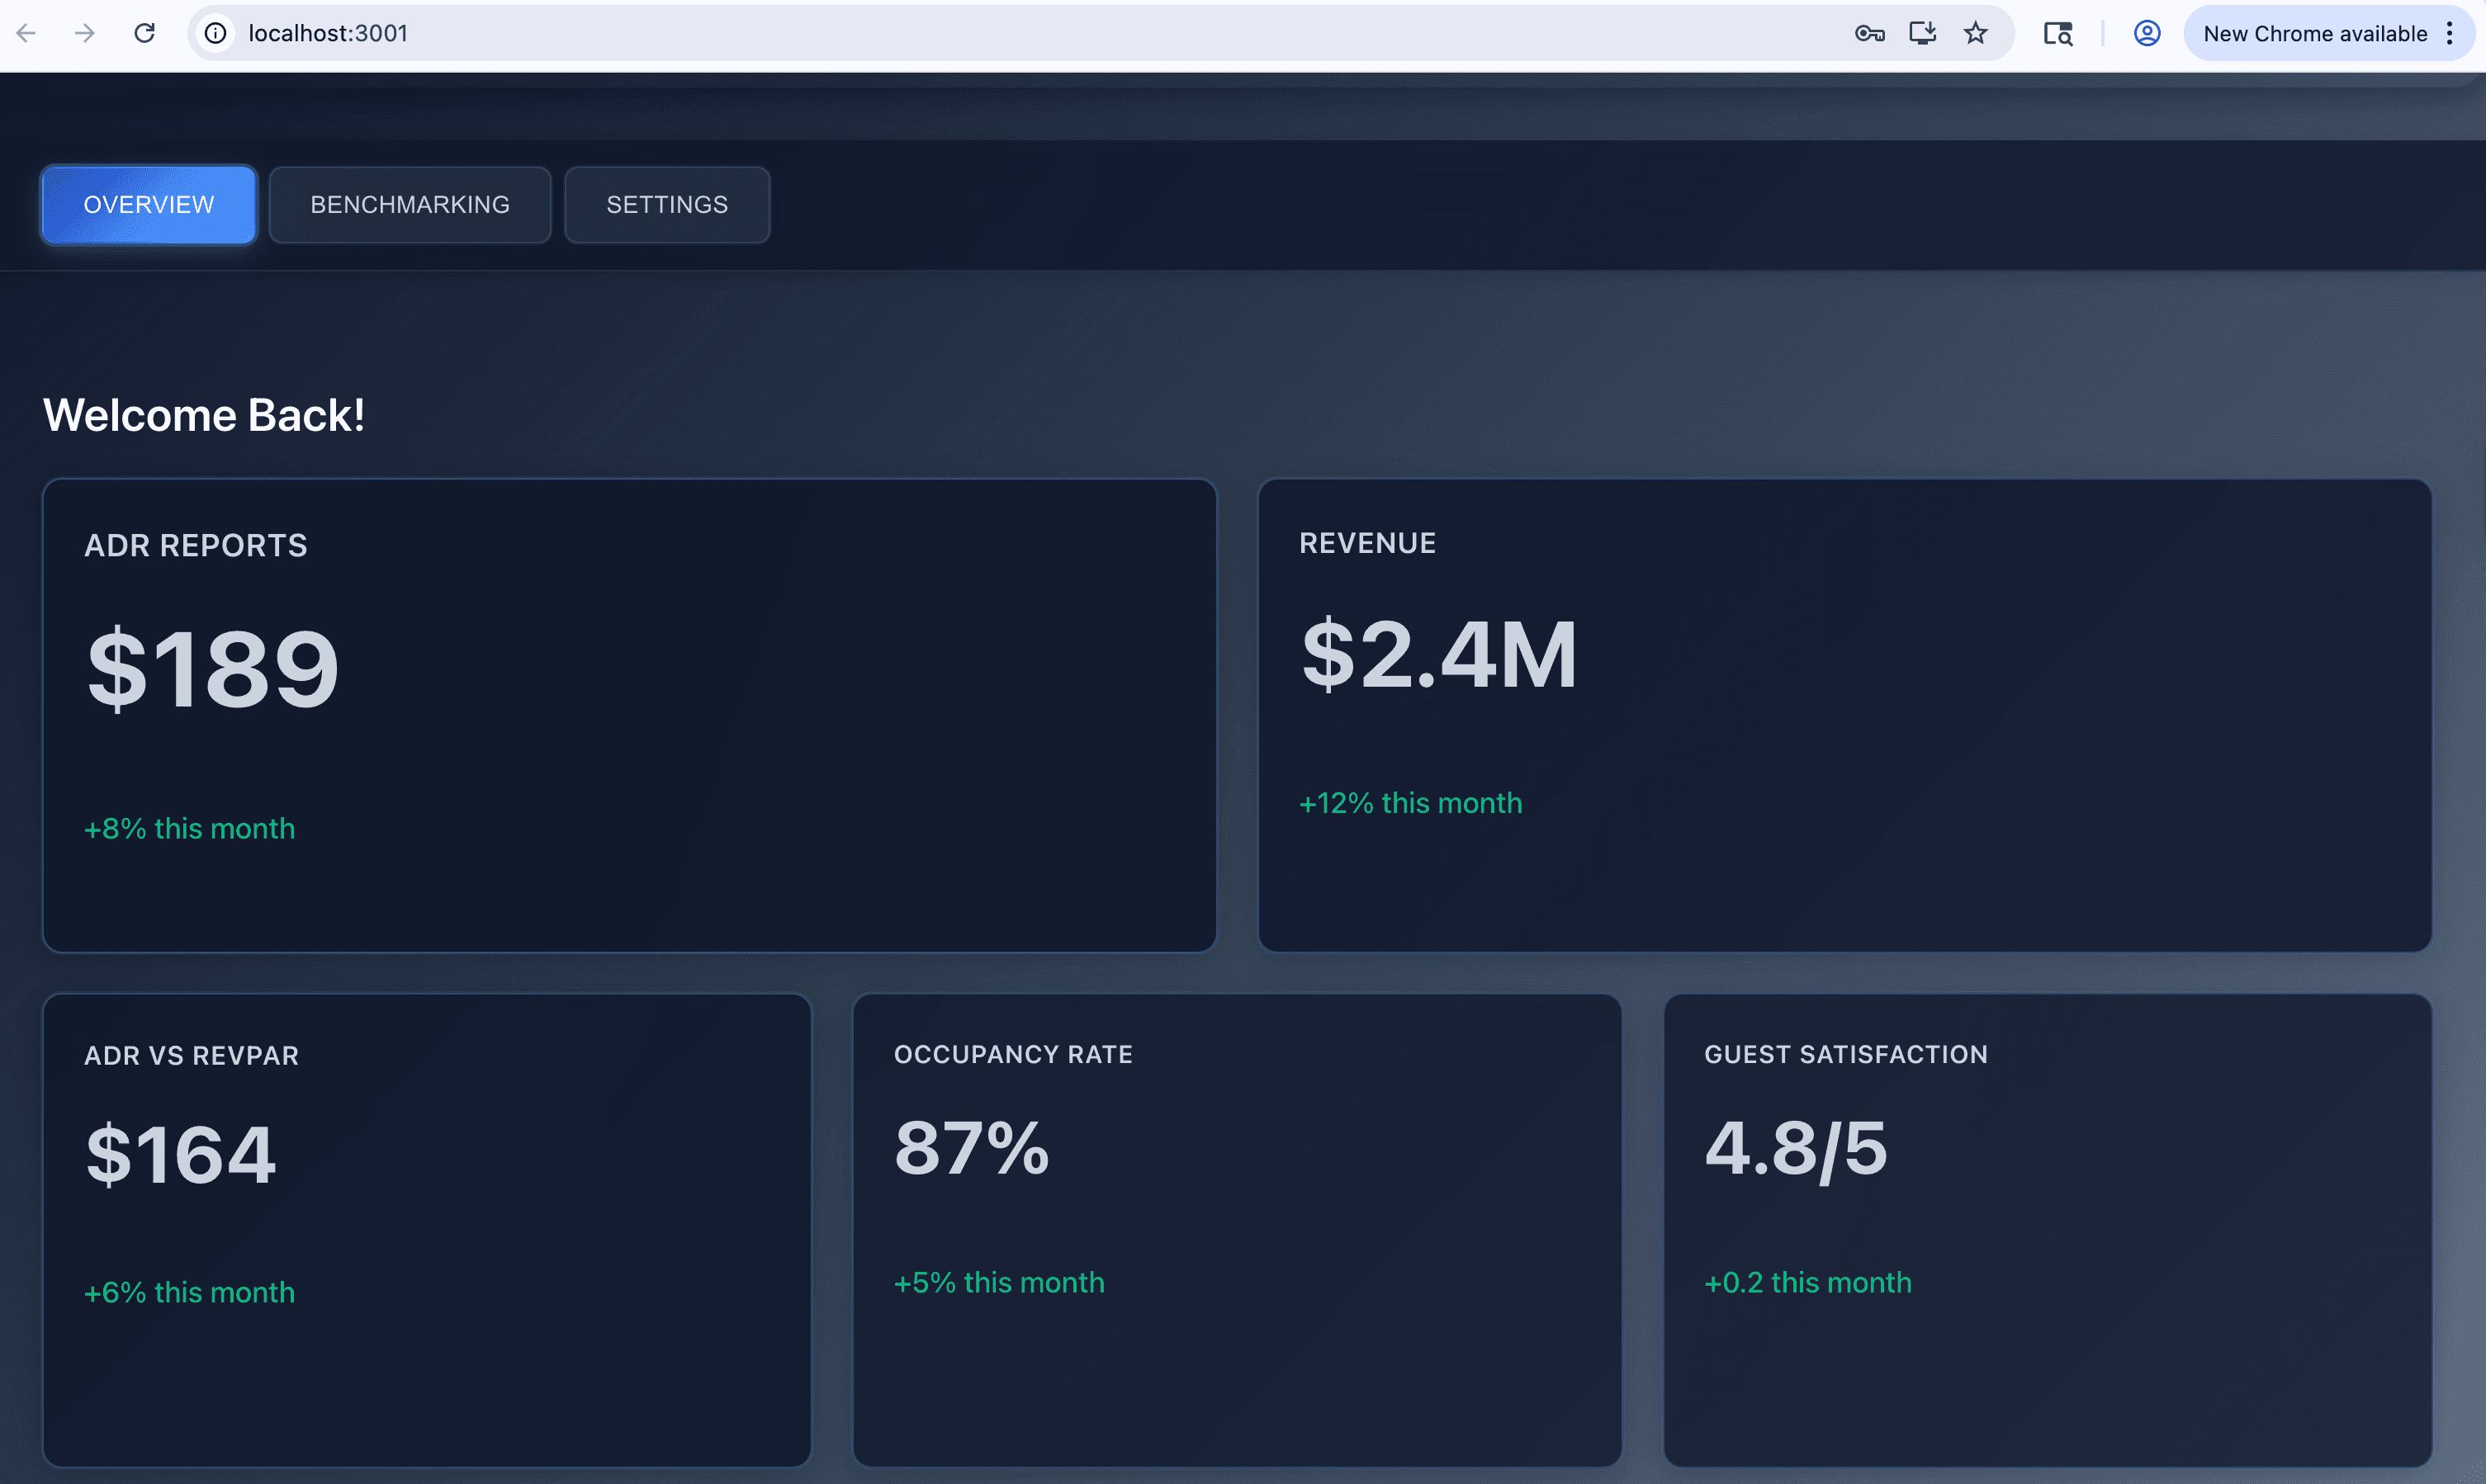Open the Chrome three-dot menu
Viewport: 2486px width, 1484px height.
pos(2449,33)
